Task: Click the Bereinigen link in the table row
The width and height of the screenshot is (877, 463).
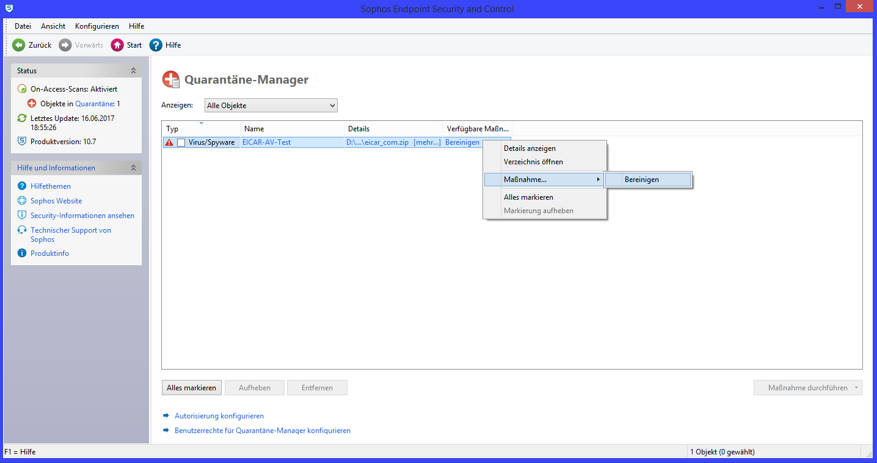Action: click(462, 142)
